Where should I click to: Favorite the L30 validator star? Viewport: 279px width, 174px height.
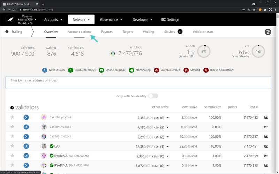click(12, 146)
